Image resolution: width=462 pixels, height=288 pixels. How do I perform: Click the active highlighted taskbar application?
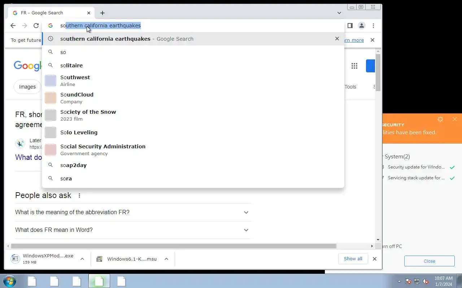pyautogui.click(x=99, y=281)
